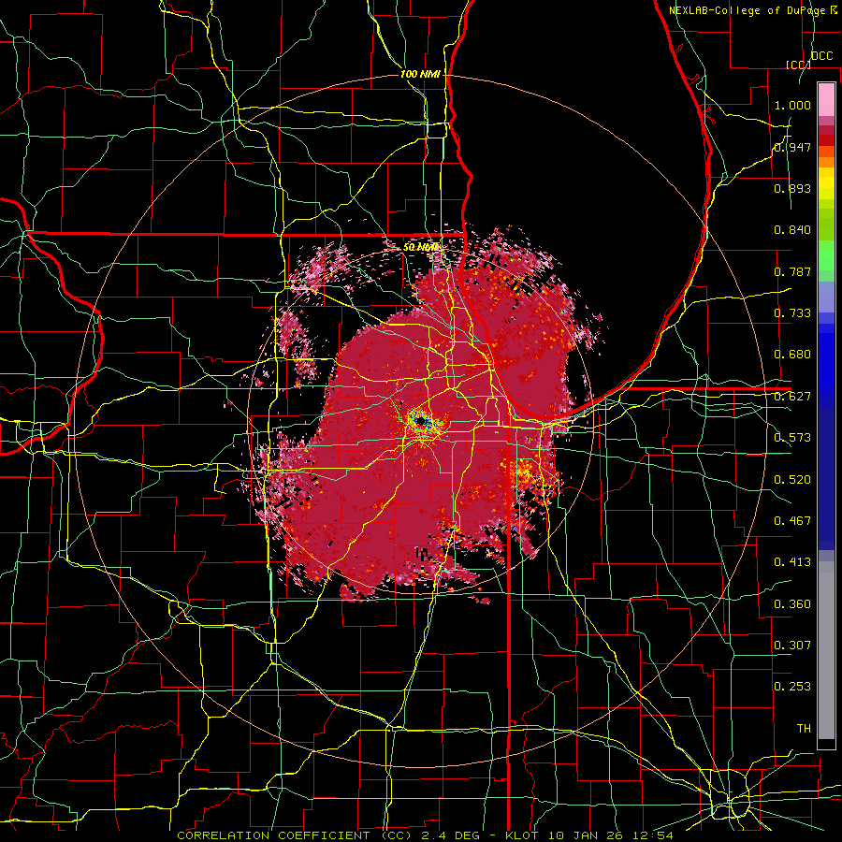842x842 pixels.
Task: Click the CORRELATION COEFFICIENT (CC) caption text
Action: coord(295,835)
